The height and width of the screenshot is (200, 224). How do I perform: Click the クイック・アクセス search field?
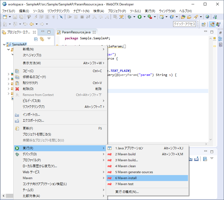pyautogui.click(x=185, y=24)
